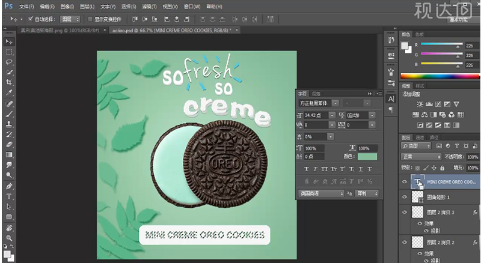Select the Brush tool
This screenshot has width=481, height=263.
click(x=9, y=113)
